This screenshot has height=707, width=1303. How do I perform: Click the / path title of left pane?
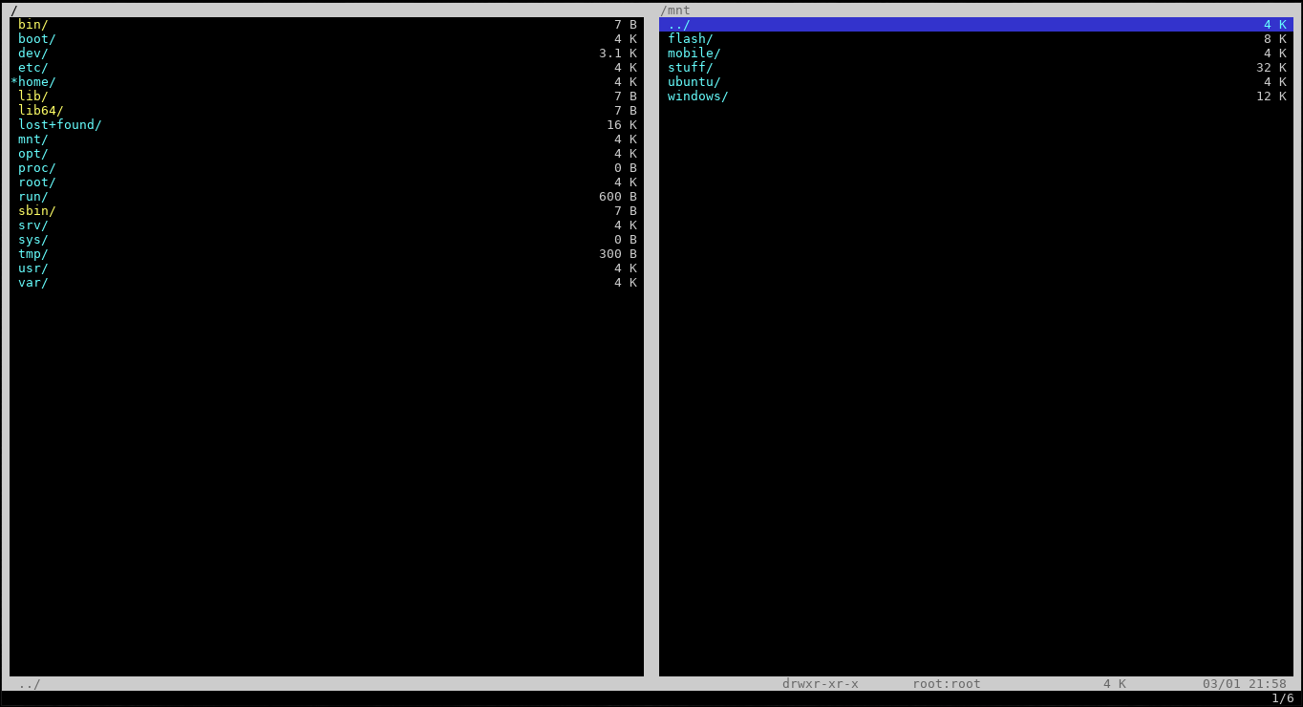(14, 11)
